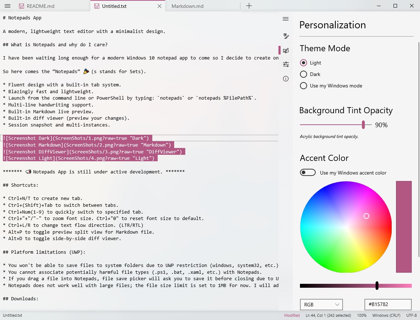Click the Ln 44, Col 1 status area

(x=328, y=315)
